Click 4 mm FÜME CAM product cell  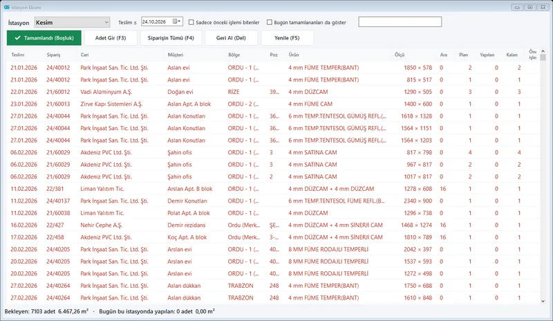click(x=310, y=104)
